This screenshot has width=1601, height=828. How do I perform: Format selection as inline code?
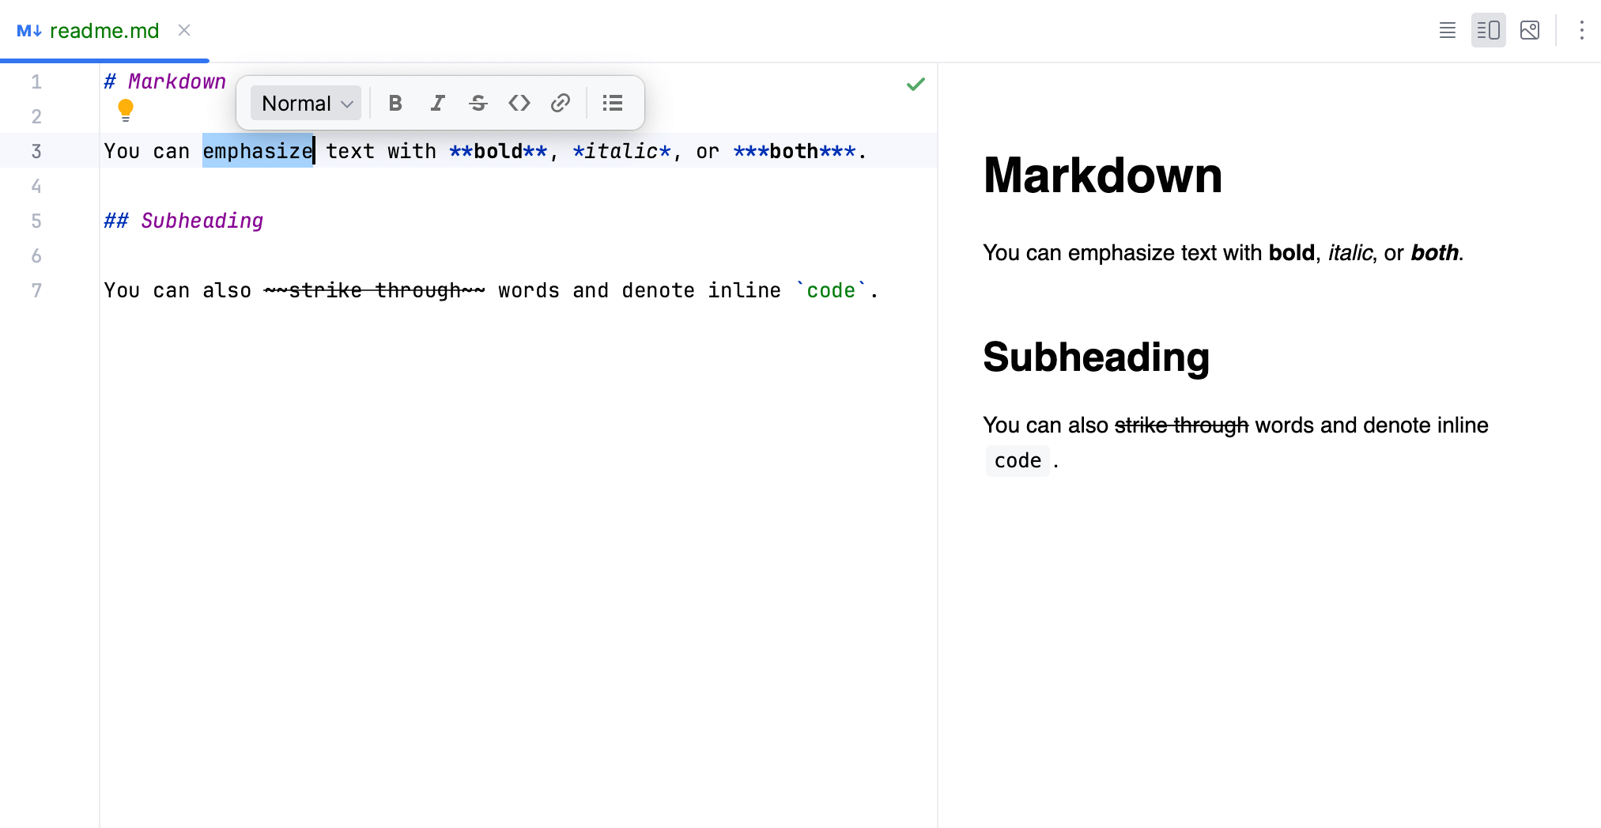(x=519, y=102)
